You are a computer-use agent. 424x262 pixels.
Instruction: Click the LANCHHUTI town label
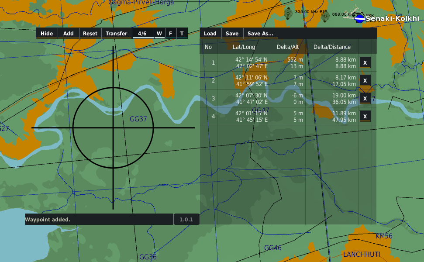point(362,255)
